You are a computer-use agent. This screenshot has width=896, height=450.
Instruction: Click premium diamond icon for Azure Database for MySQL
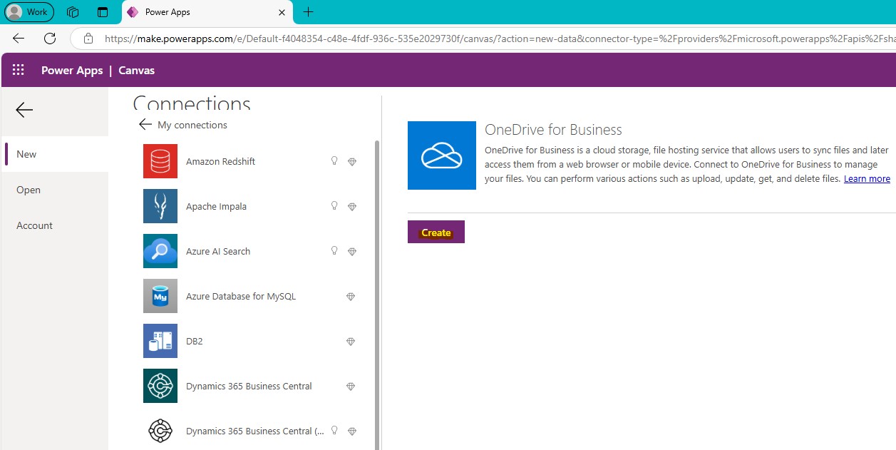[351, 297]
